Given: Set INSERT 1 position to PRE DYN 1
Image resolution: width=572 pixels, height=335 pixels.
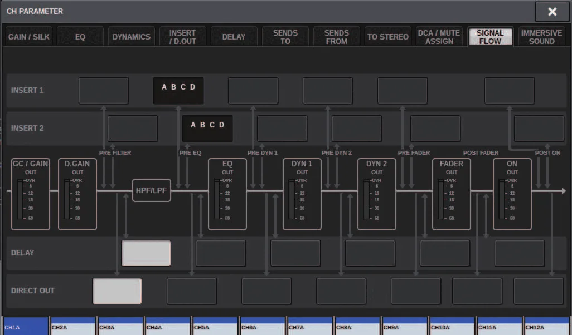Looking at the screenshot, I should [253, 91].
